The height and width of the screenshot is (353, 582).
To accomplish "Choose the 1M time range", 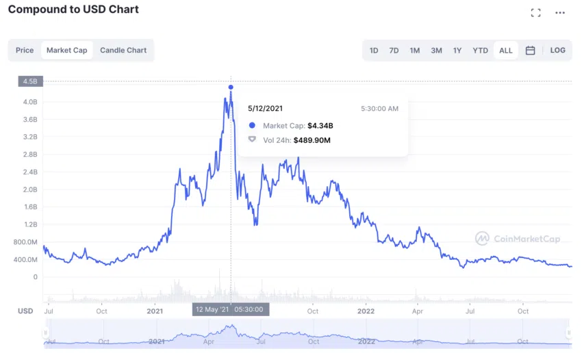I will [x=415, y=50].
